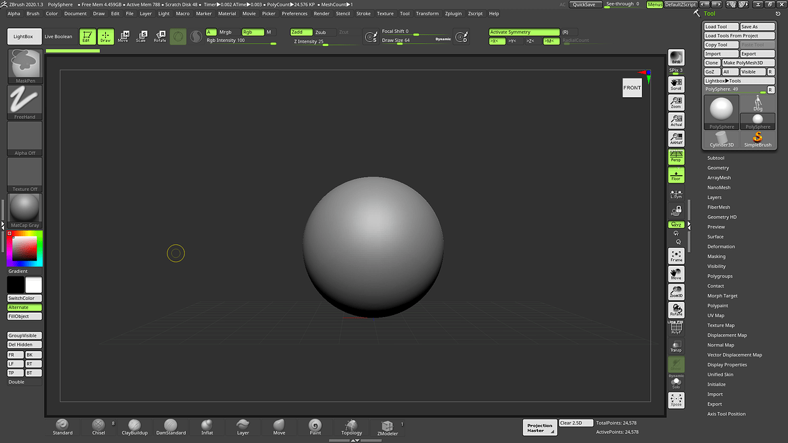Activate Edit mode button
The image size is (788, 443).
(88, 37)
